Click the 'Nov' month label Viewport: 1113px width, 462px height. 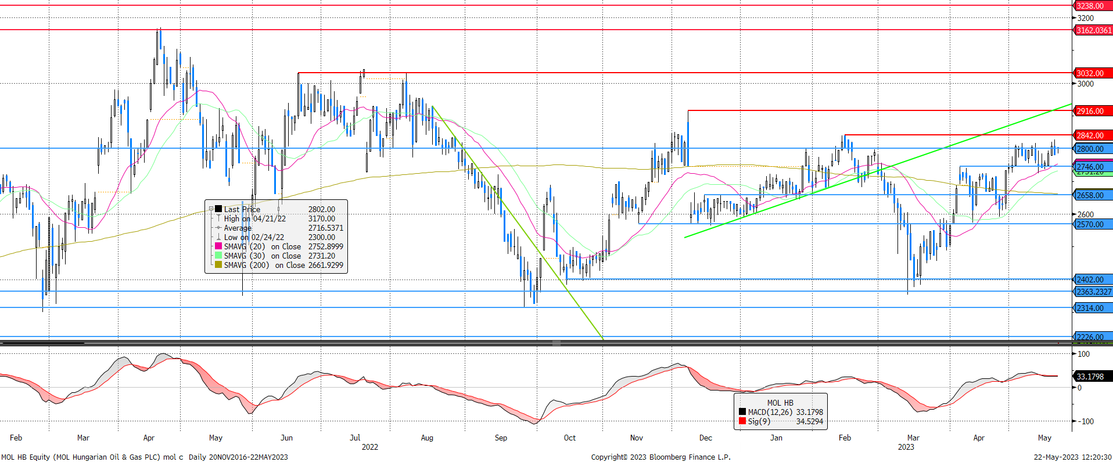[x=637, y=438]
